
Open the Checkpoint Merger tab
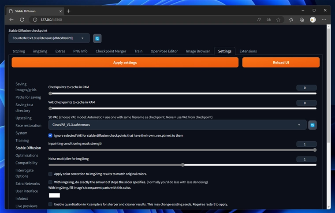pyautogui.click(x=111, y=51)
